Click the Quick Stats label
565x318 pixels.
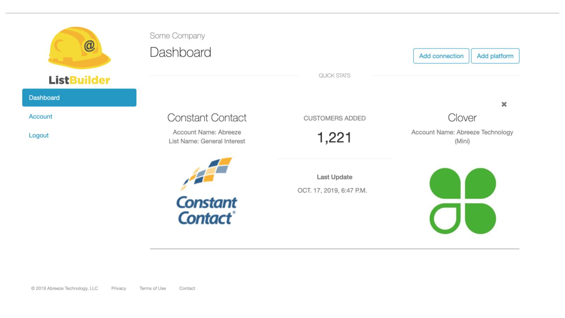tap(334, 75)
